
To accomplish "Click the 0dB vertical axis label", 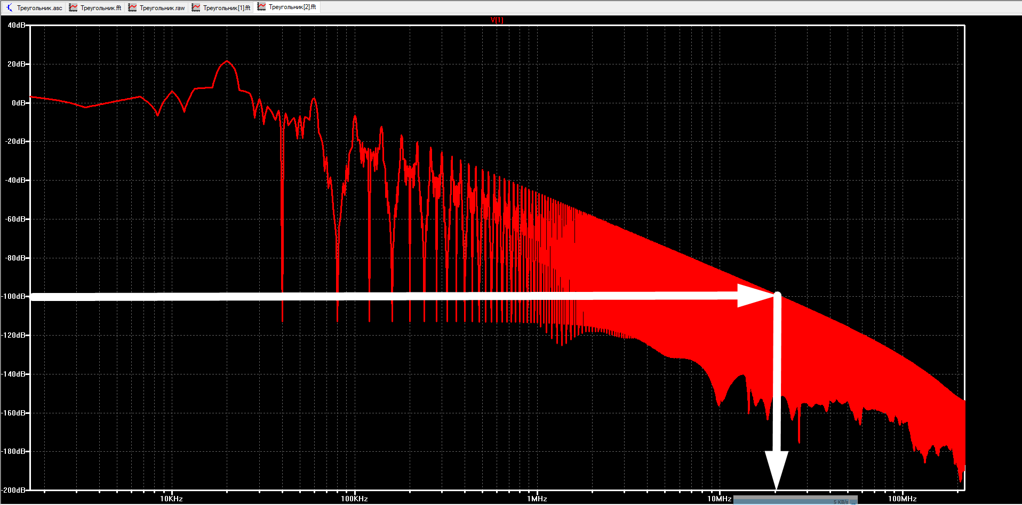I will (x=18, y=103).
